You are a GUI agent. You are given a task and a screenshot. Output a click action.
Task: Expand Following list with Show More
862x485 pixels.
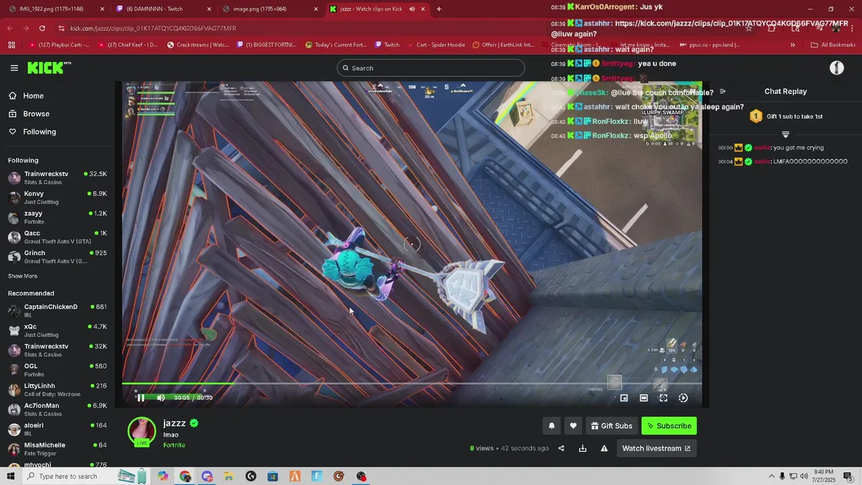[22, 276]
